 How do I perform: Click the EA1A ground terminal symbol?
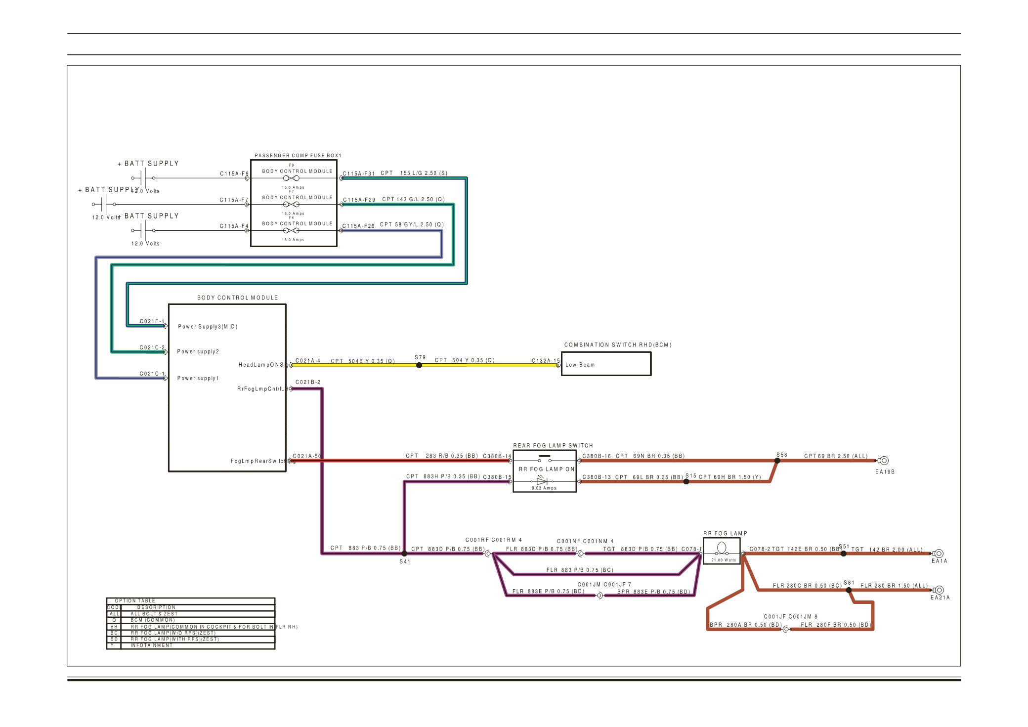pyautogui.click(x=939, y=554)
